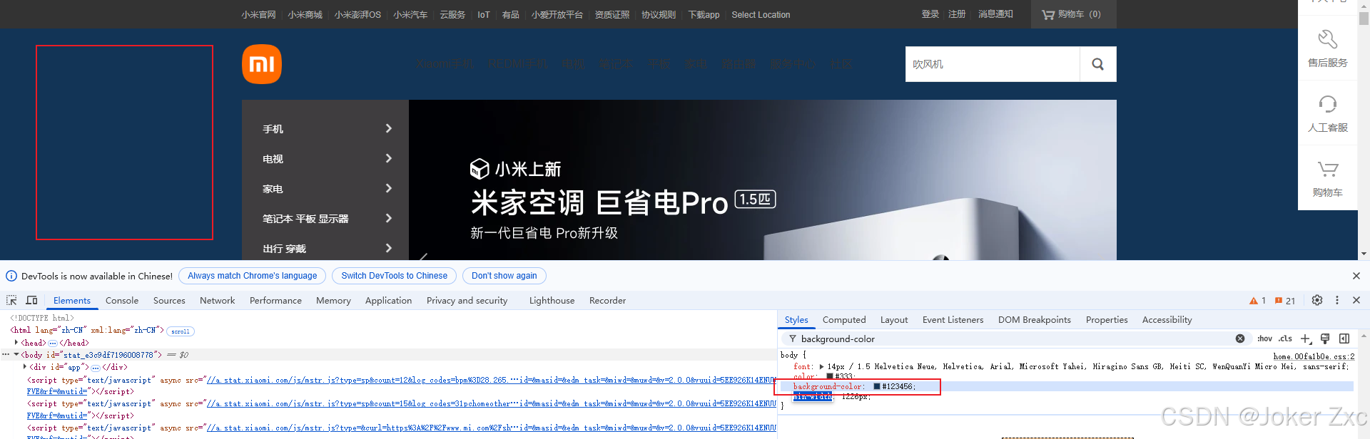The height and width of the screenshot is (439, 1370).
Task: Open the Memory tab
Action: (333, 301)
